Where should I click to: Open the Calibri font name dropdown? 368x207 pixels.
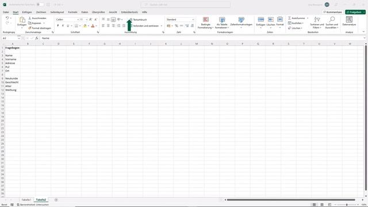(78, 20)
